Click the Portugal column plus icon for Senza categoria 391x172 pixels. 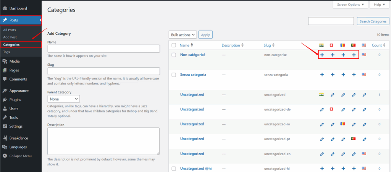[354, 75]
